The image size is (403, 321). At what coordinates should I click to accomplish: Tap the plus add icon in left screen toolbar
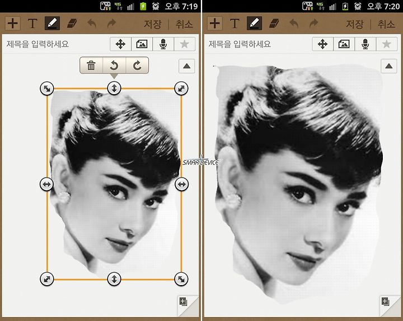click(x=12, y=24)
